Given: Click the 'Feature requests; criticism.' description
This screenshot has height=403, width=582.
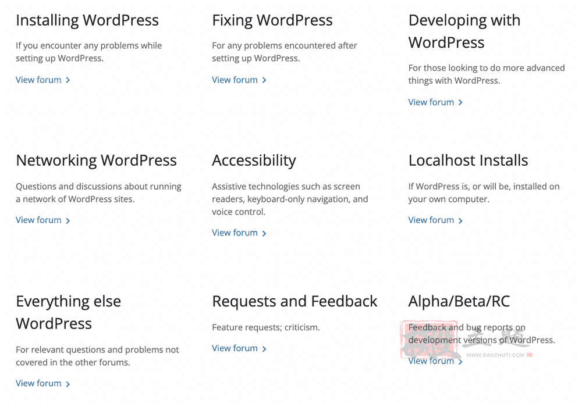Looking at the screenshot, I should click(266, 327).
